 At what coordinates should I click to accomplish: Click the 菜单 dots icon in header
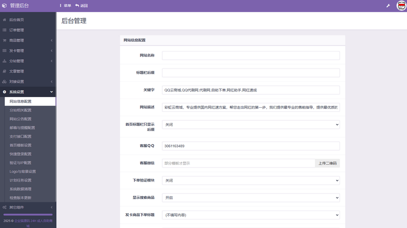[61, 6]
